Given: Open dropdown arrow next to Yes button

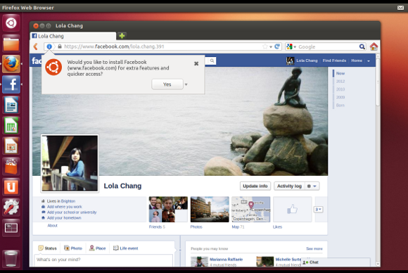Looking at the screenshot, I should tap(186, 84).
